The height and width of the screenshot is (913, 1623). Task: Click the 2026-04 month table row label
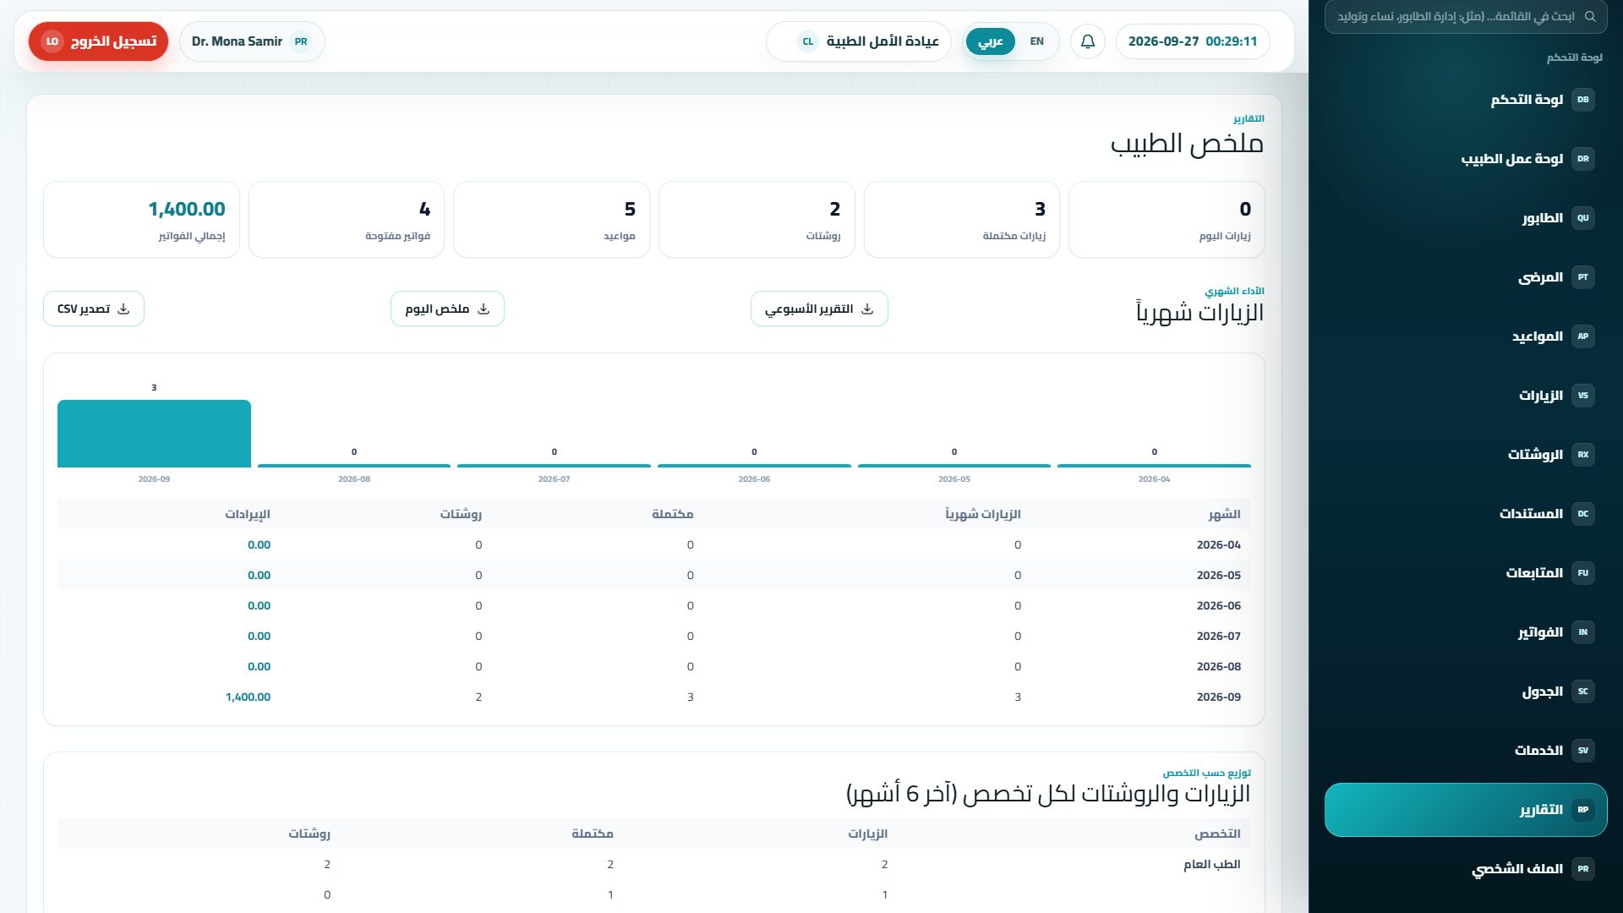pos(1219,545)
